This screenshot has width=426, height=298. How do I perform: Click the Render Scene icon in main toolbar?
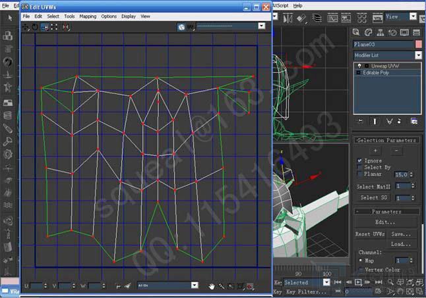click(377, 18)
